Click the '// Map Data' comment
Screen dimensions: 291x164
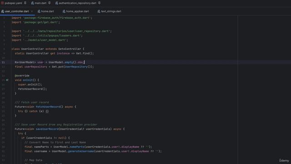coord(33,160)
